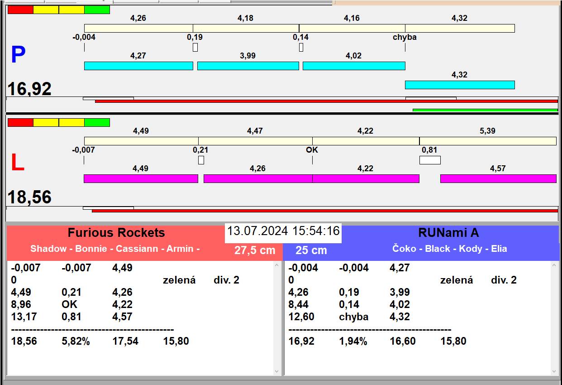Viewport: 562px width, 385px height.
Task: Click the 5,39 beige segment in lane L
Action: [x=488, y=141]
